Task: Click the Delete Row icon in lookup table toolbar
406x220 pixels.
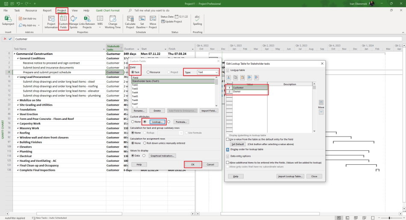Action: click(256, 77)
